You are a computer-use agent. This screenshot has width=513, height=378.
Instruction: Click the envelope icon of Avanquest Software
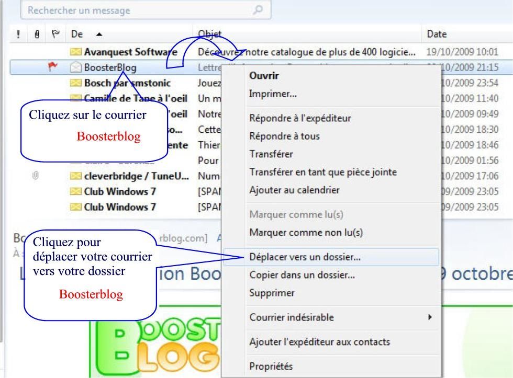pos(76,52)
